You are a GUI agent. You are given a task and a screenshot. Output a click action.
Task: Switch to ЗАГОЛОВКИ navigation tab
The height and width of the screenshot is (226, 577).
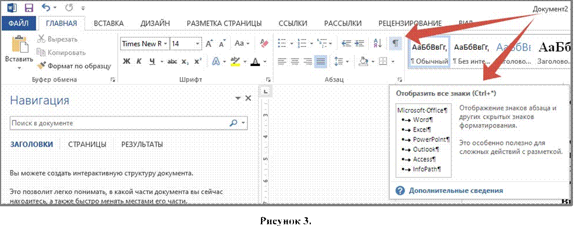click(31, 144)
